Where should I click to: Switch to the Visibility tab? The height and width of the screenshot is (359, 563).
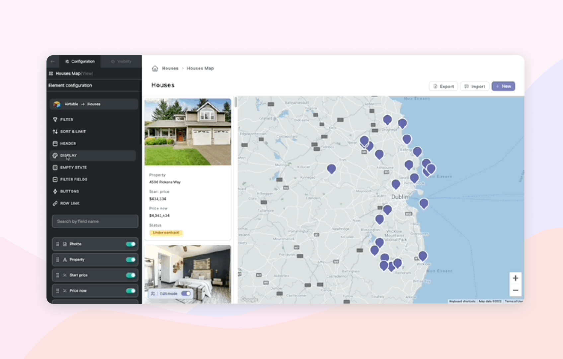coord(121,61)
